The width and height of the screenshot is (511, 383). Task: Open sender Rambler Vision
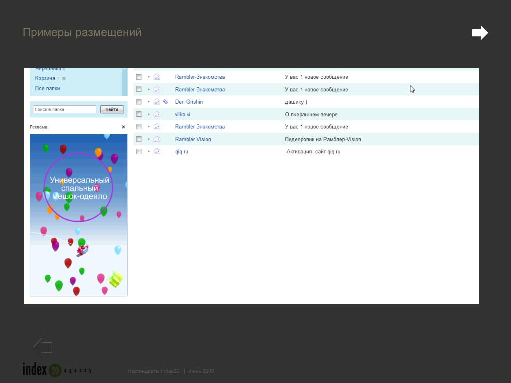click(193, 139)
